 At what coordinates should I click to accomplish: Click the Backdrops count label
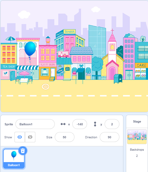[137, 150]
